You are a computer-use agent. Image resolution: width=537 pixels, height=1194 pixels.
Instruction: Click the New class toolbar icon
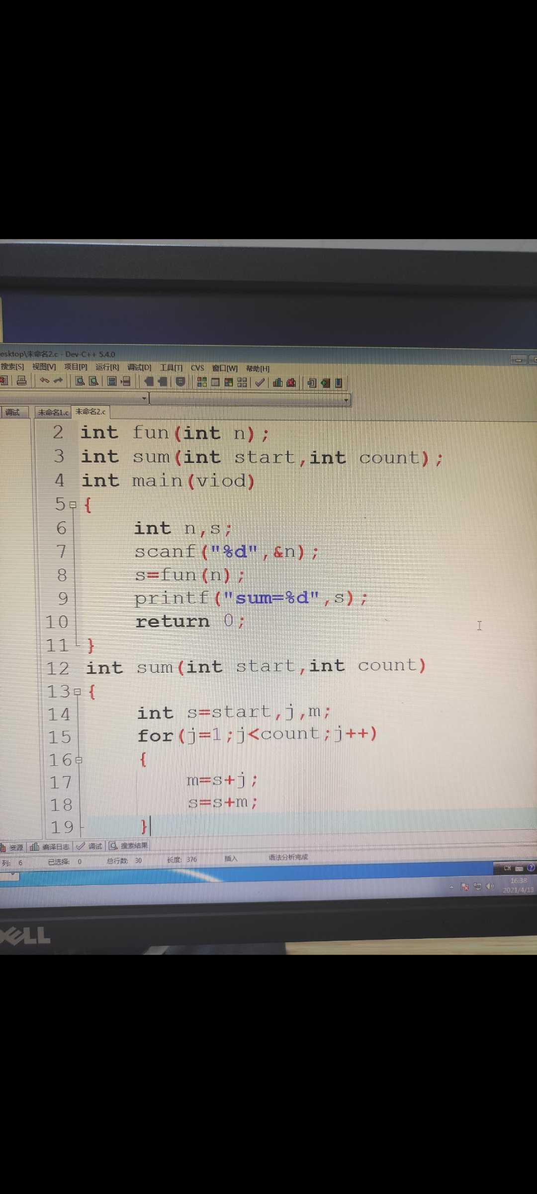pos(312,383)
